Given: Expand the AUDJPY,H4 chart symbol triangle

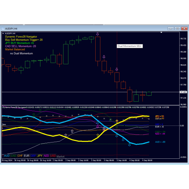Looking at the screenshot, I should pyautogui.click(x=3, y=34).
